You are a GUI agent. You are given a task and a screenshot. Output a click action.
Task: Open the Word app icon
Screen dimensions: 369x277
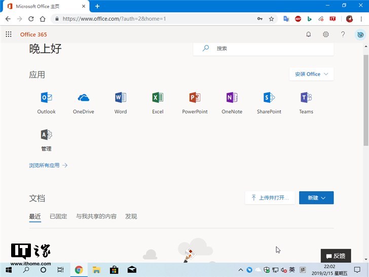pyautogui.click(x=121, y=98)
